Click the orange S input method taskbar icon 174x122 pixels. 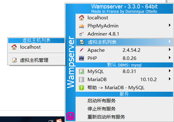pyautogui.click(x=59, y=120)
